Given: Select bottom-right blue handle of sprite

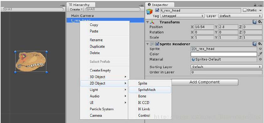Looking at the screenshot, I should coord(47,72).
